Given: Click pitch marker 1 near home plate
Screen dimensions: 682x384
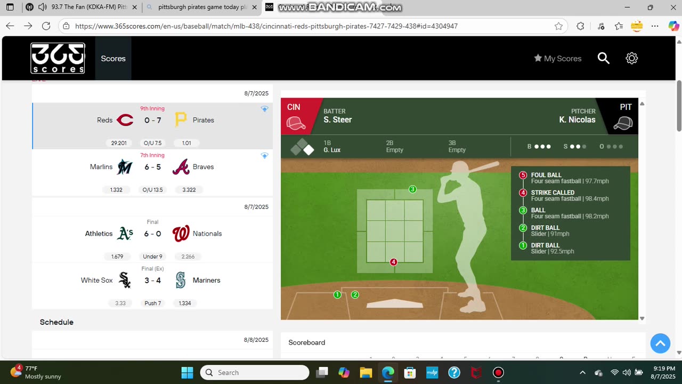Looking at the screenshot, I should pos(337,295).
